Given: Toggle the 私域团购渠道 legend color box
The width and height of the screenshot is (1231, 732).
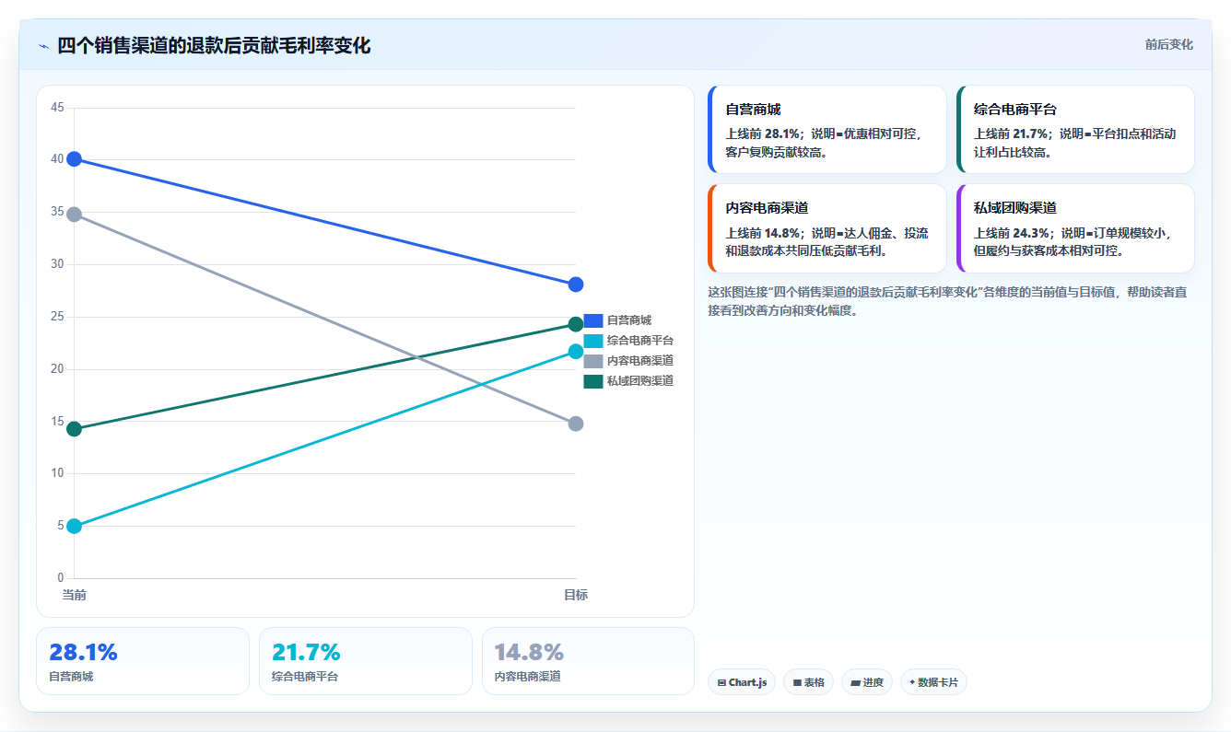Looking at the screenshot, I should pos(593,381).
